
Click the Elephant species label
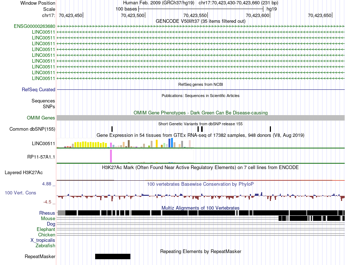pos(46,229)
